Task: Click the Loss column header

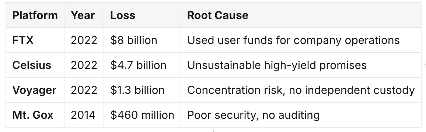Action: pos(142,15)
